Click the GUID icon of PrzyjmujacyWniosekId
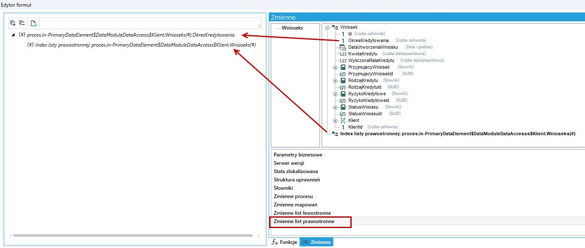 coord(343,74)
